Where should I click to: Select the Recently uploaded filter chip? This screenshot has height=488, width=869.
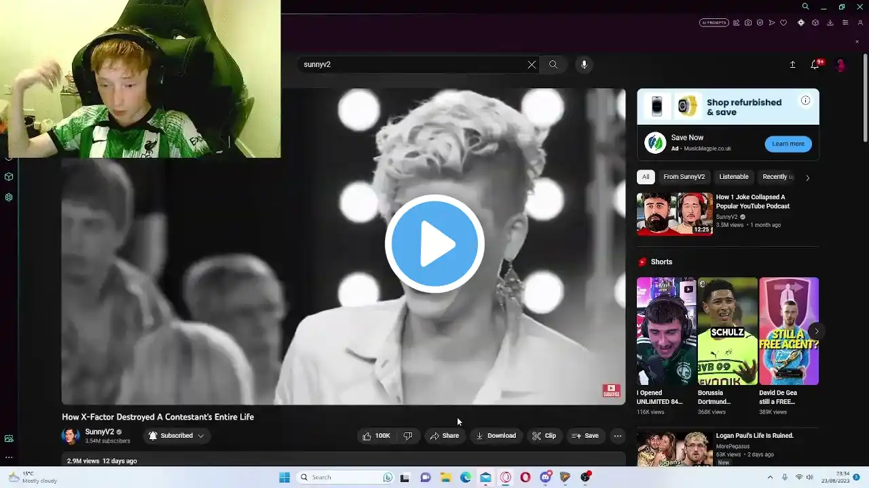click(778, 177)
